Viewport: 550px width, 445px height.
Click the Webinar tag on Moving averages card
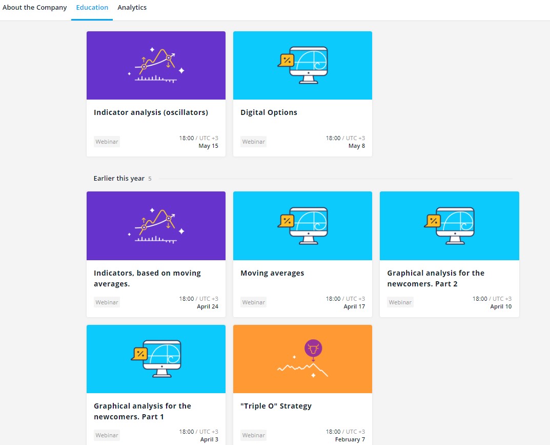click(254, 302)
